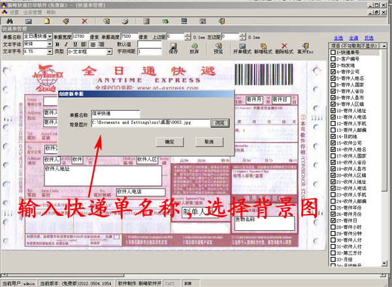Click the 默认值 default value field
392x287 pixels.
coord(150,44)
